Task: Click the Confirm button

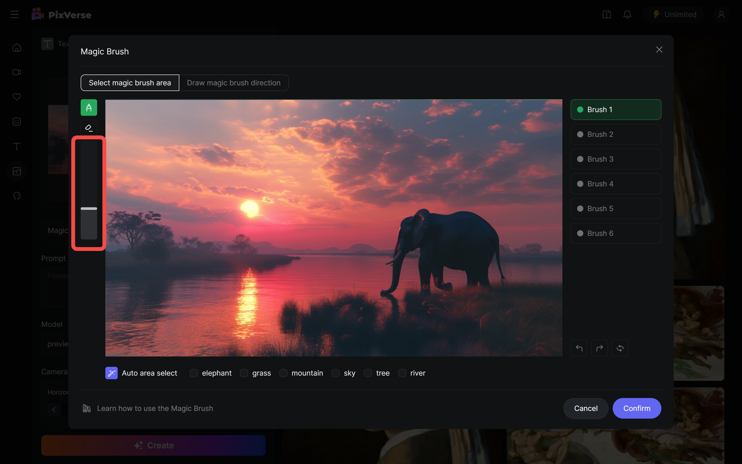Action: (637, 408)
